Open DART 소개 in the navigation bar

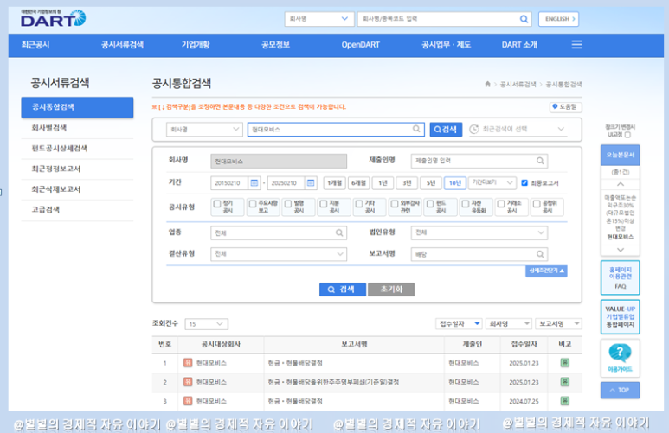519,45
